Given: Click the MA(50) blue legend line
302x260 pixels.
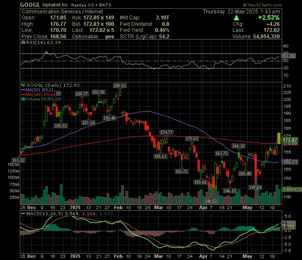Looking at the screenshot, I should coord(23,90).
